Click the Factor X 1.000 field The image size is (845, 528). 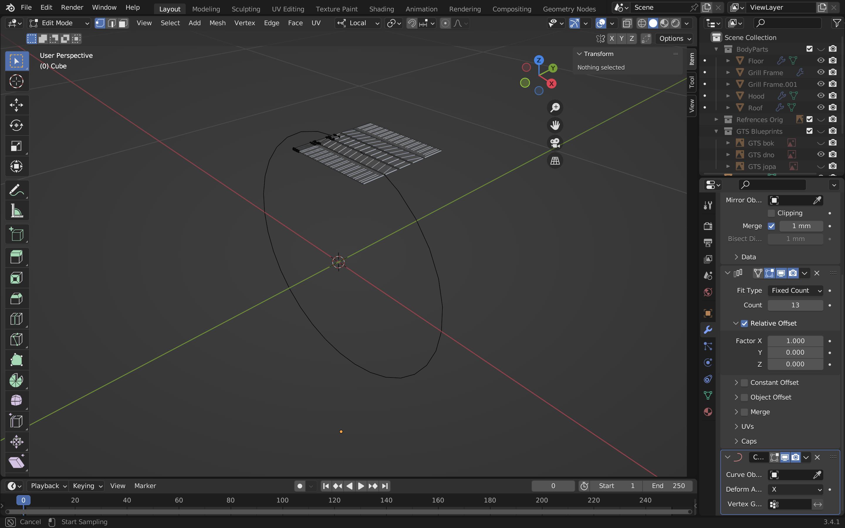click(x=795, y=341)
